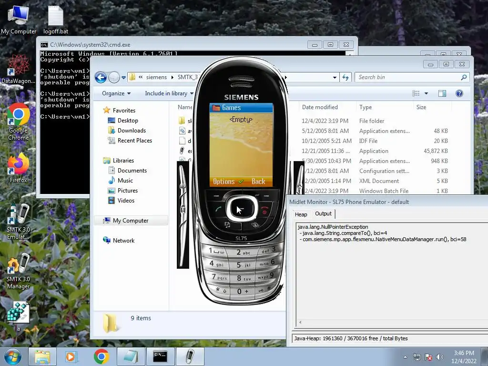Sort by Size column header
488x366 pixels.
tap(432, 107)
